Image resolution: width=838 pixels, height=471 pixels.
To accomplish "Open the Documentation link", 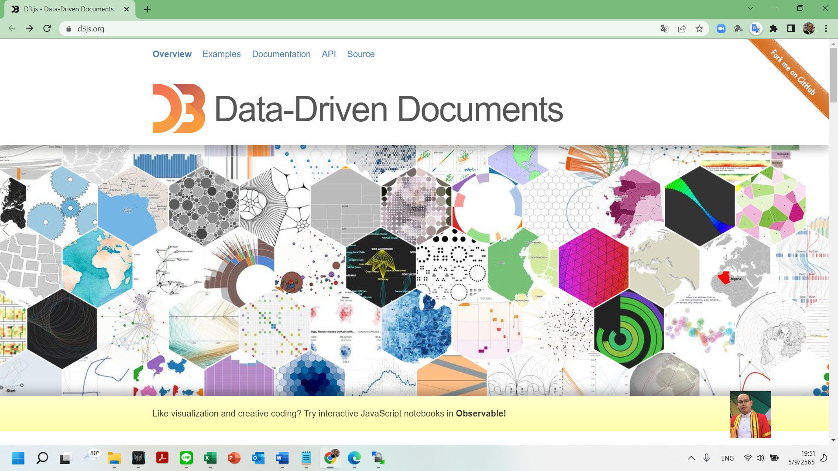I will click(x=281, y=54).
